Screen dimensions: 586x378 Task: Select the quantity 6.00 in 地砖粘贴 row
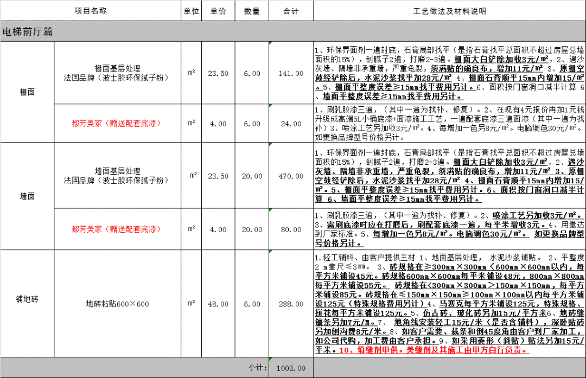(x=252, y=304)
